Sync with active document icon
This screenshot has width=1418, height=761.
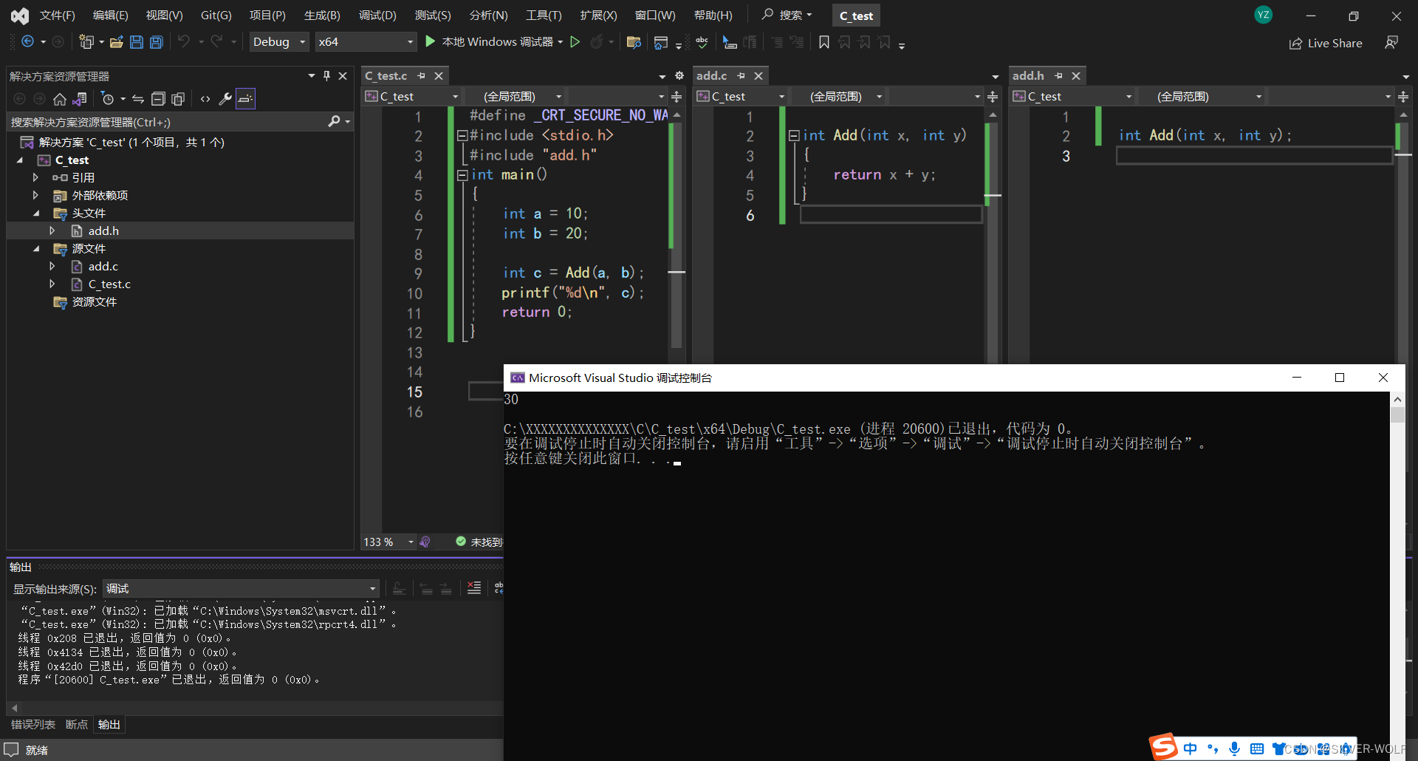pyautogui.click(x=138, y=99)
